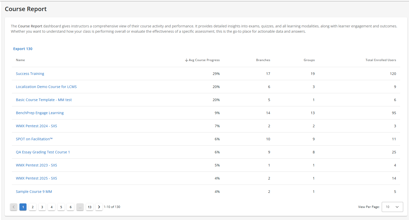Click the previous page arrow icon

coord(14,207)
